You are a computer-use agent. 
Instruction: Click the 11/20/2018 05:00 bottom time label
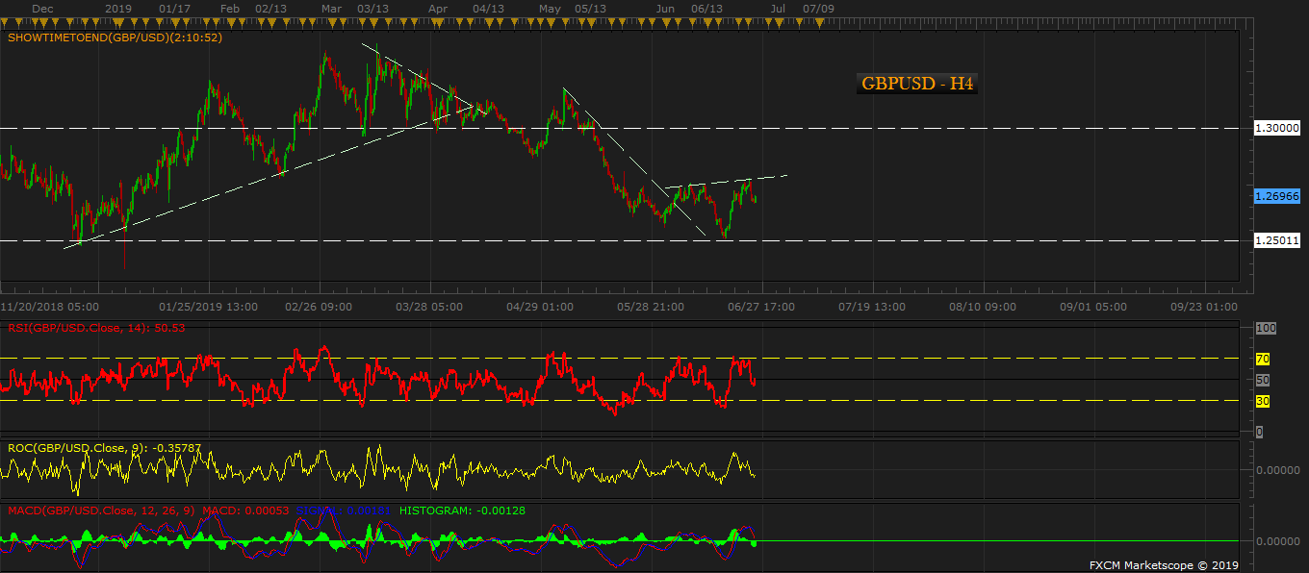tap(50, 308)
